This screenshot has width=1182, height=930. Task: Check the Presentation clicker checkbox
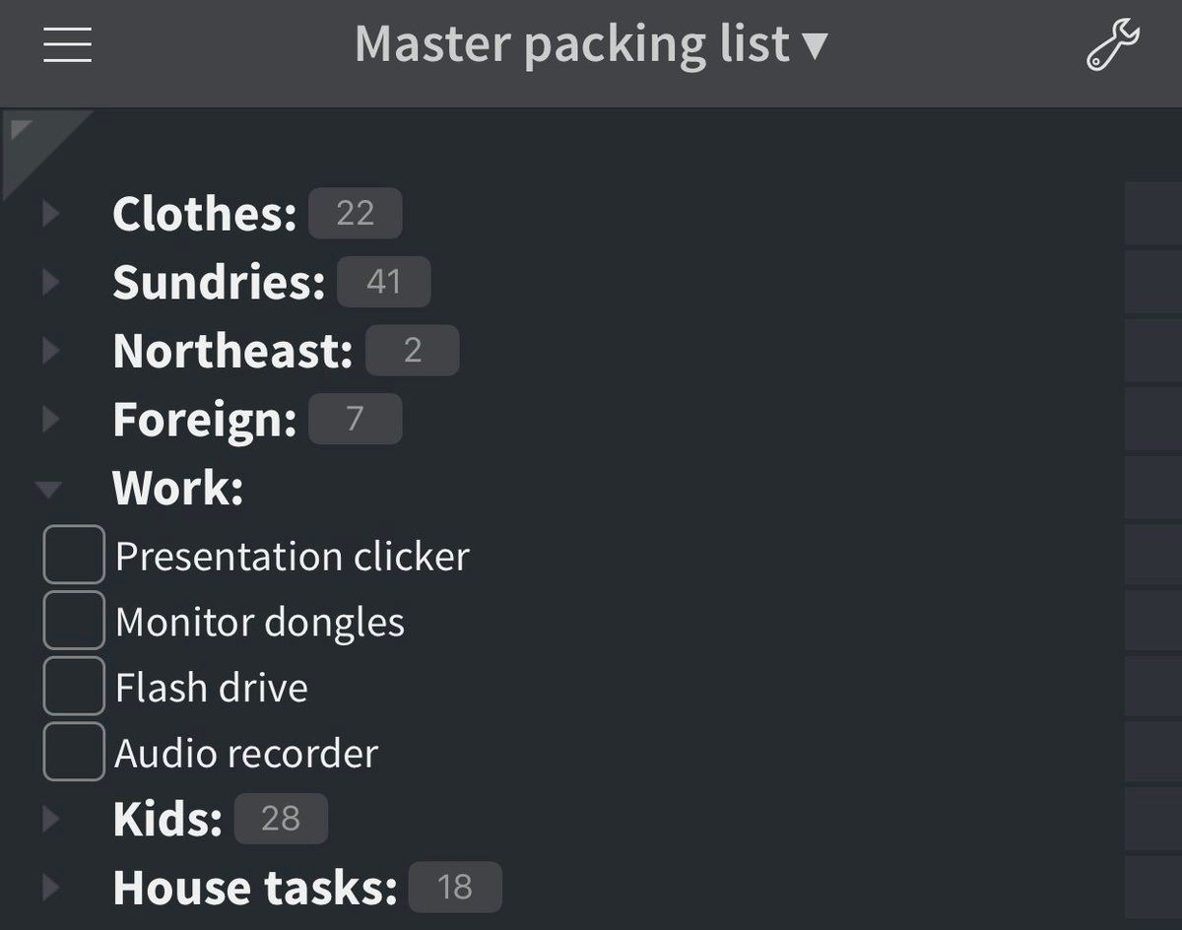(x=74, y=555)
